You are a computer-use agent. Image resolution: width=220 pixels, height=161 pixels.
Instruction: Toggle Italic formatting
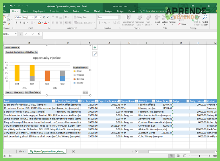(x=20, y=23)
